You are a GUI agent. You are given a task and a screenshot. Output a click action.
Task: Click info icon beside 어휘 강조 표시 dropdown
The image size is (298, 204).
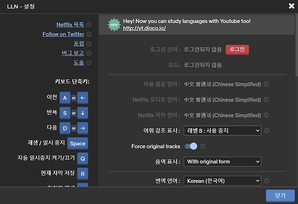click(266, 131)
